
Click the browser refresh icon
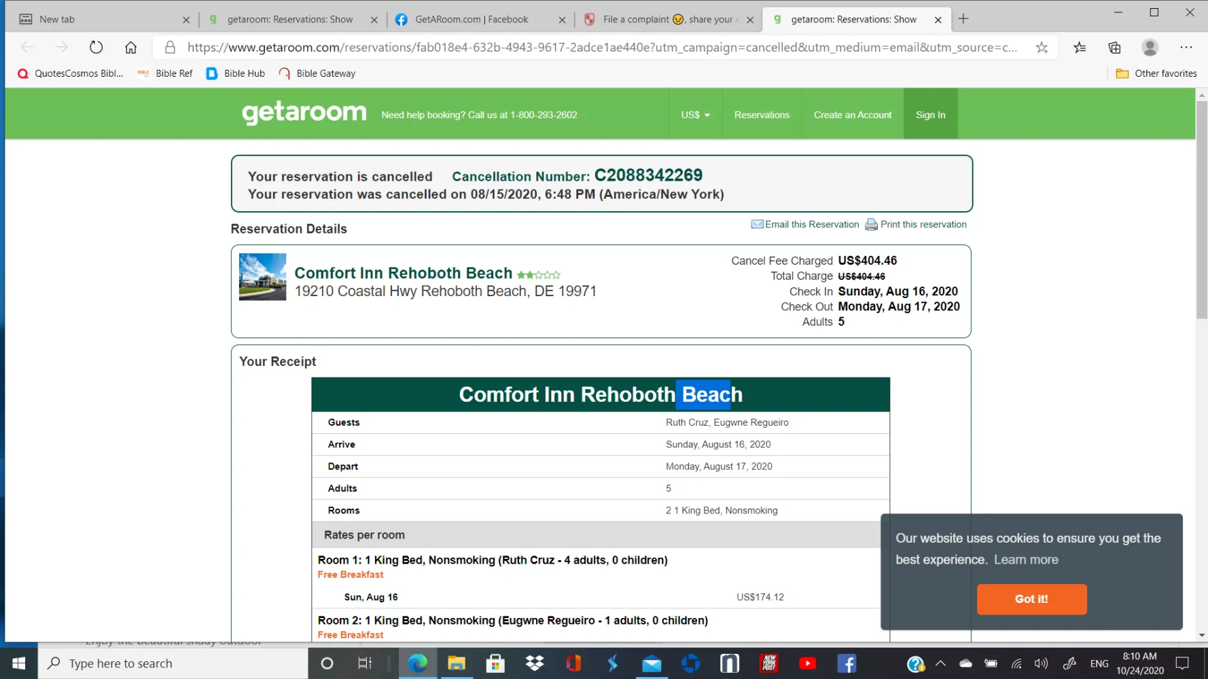pyautogui.click(x=96, y=48)
